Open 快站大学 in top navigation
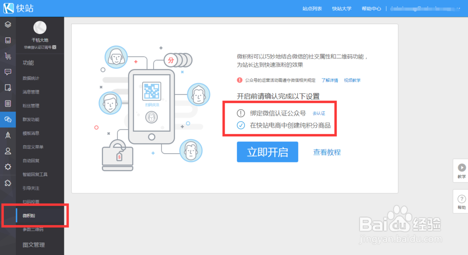Image resolution: width=468 pixels, height=255 pixels. coord(342,8)
